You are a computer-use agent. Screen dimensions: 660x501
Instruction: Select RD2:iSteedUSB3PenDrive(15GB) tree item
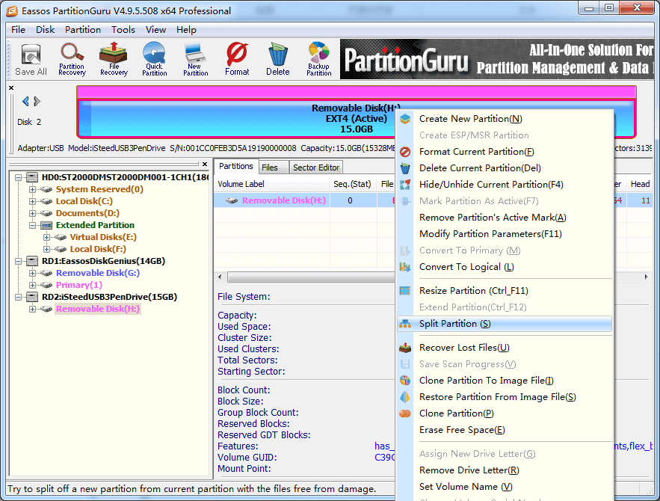pos(109,297)
